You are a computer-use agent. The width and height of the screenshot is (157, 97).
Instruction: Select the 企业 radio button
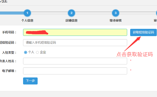[x=37, y=52]
